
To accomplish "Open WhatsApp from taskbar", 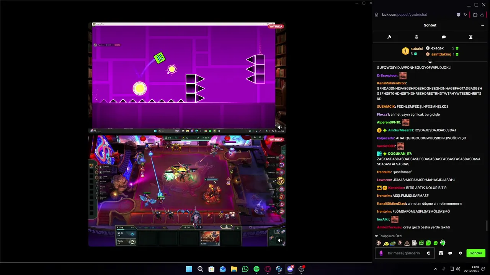I will coord(245,269).
